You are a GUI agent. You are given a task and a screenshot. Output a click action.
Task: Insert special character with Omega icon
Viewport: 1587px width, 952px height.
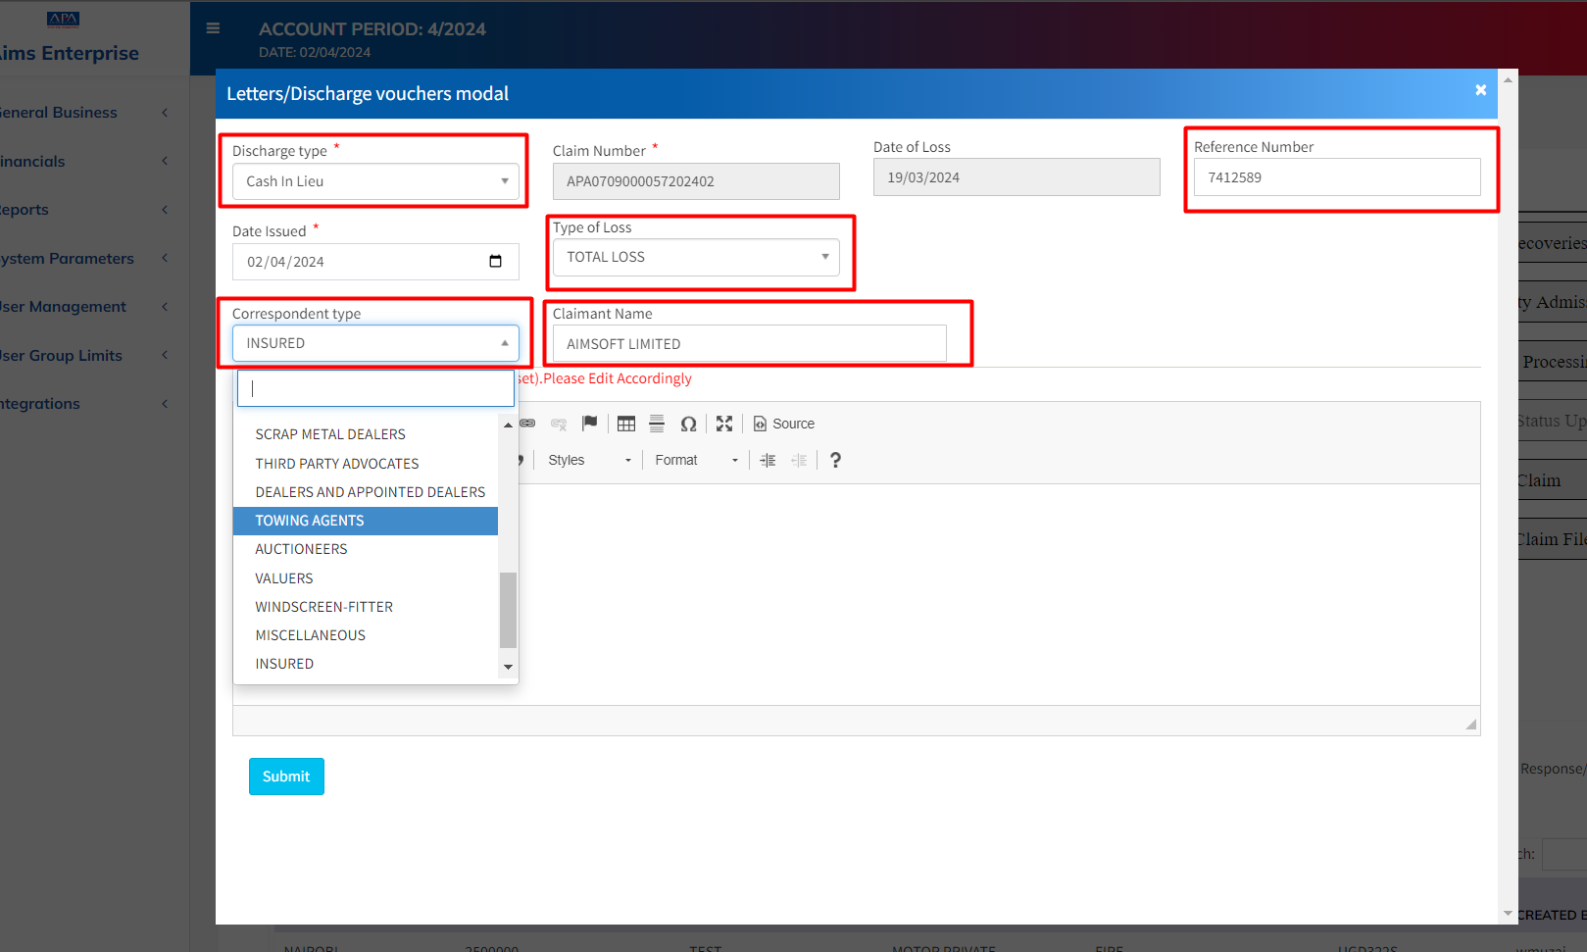688,424
